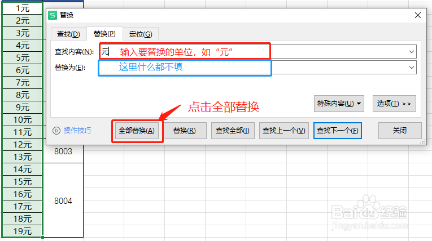Screen dimensions: 432x241
Task: Select cell containing 9元
Action: tap(23, 107)
